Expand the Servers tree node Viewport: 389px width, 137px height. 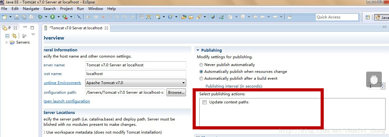[7, 42]
